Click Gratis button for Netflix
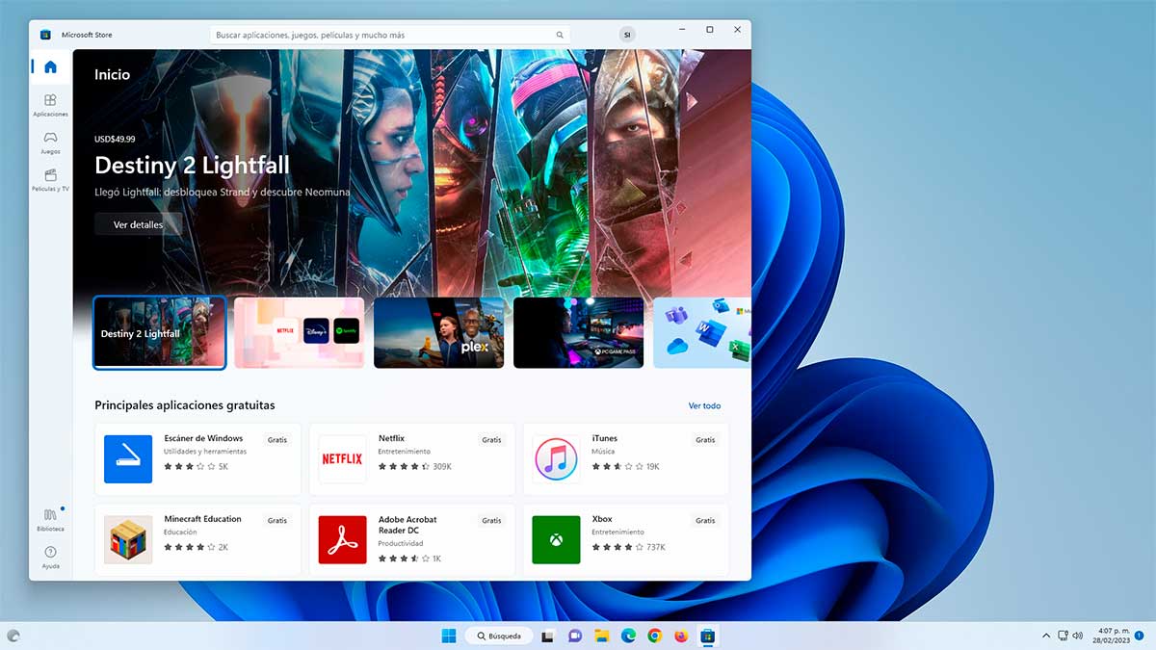 click(x=492, y=440)
